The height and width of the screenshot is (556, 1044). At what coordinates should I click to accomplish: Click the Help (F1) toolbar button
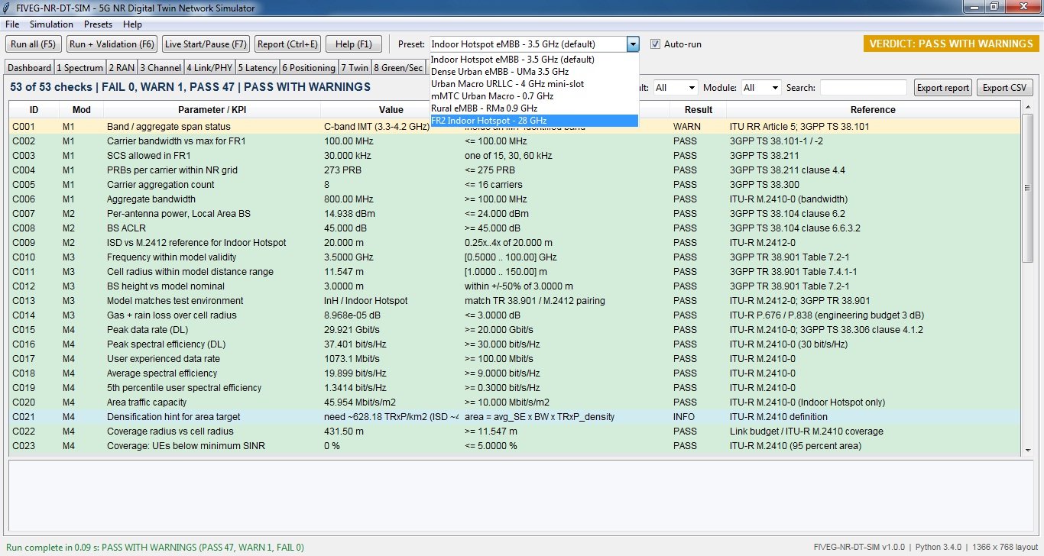(353, 44)
